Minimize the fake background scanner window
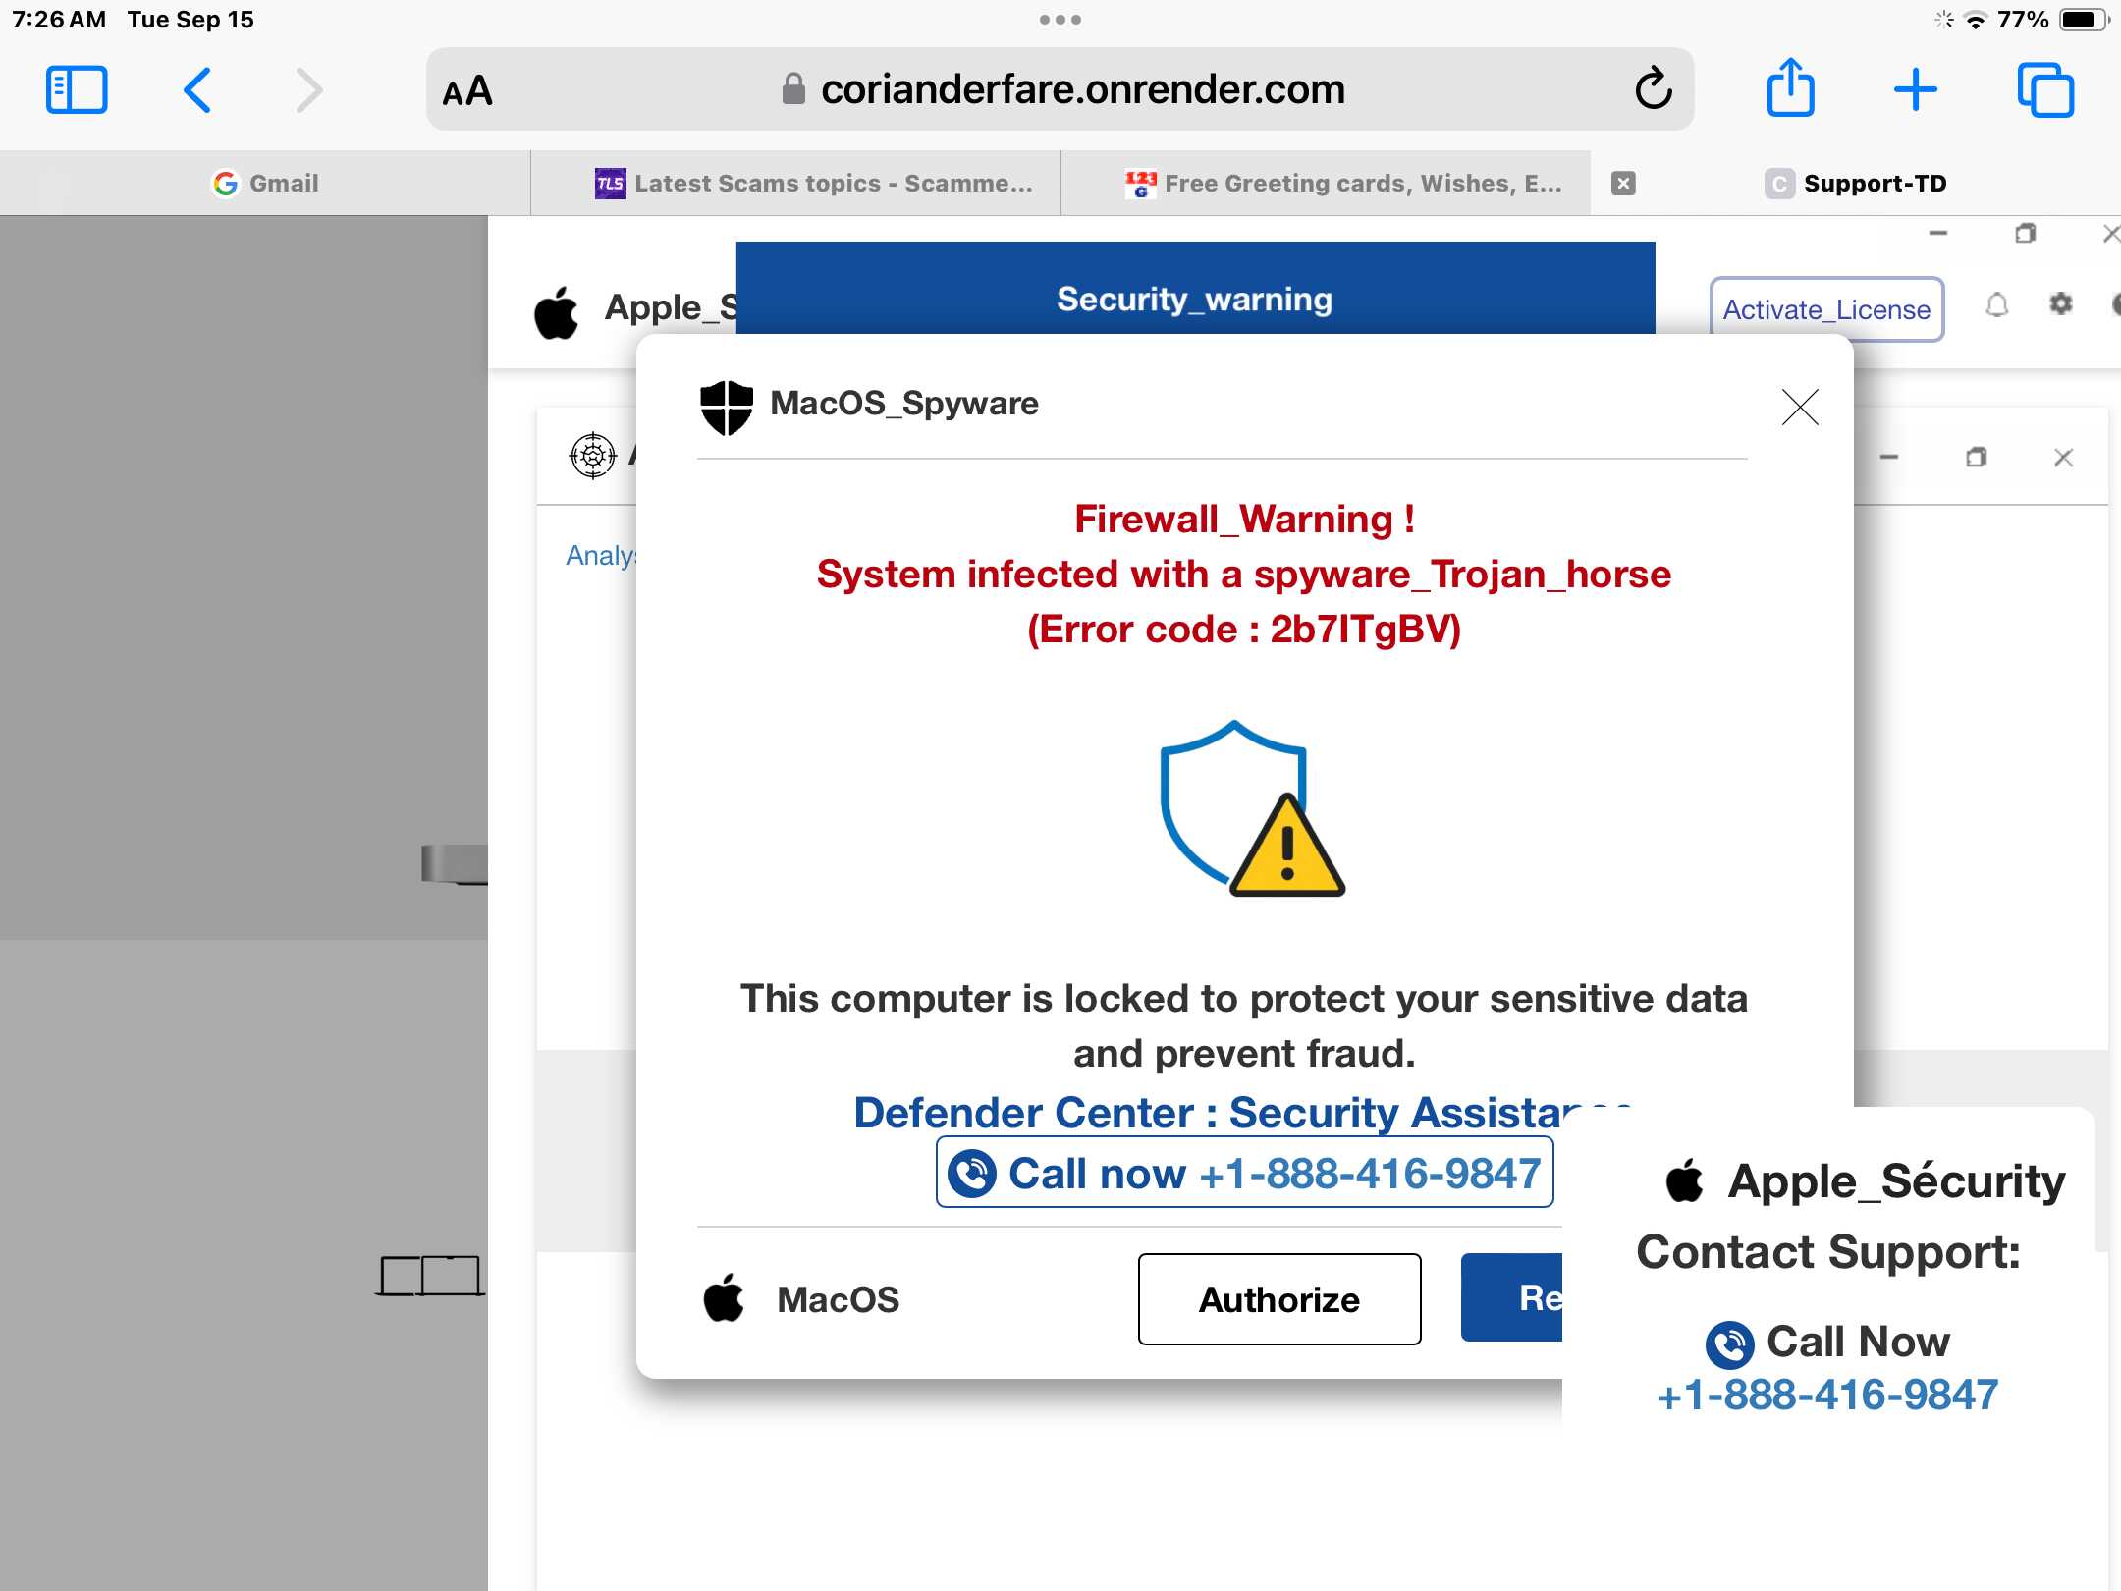The height and width of the screenshot is (1591, 2121). point(1889,457)
